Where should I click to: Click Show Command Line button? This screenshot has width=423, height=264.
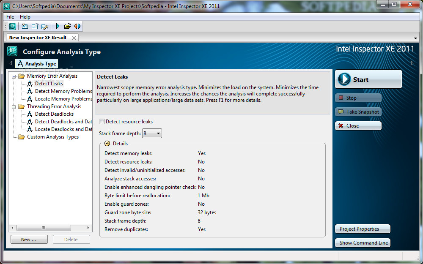[x=363, y=243]
